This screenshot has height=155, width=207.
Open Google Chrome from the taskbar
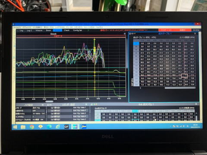pyautogui.click(x=32, y=127)
